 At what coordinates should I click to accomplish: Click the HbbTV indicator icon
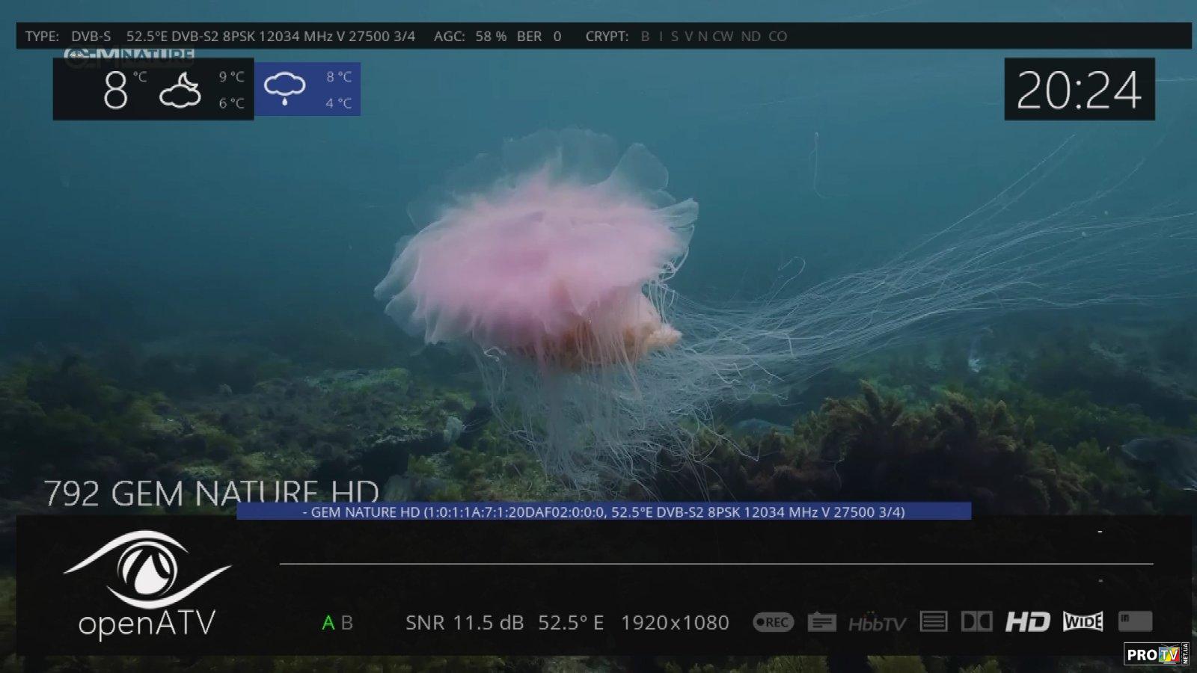877,623
